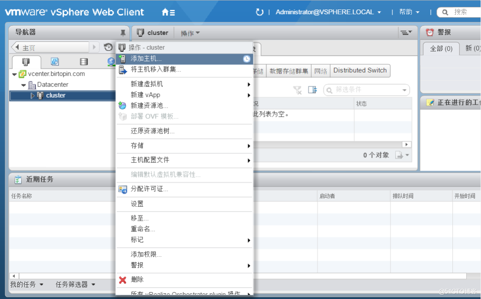Choose Rename menu item
Screen dimensions: 481x299
point(185,229)
